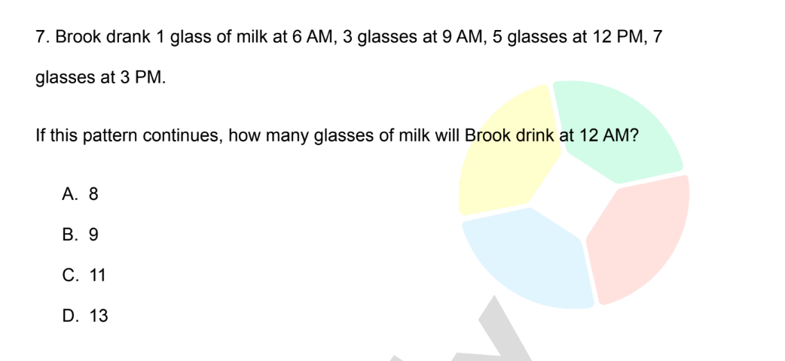
Task: Click the pink segment of the logo
Action: coord(638,240)
